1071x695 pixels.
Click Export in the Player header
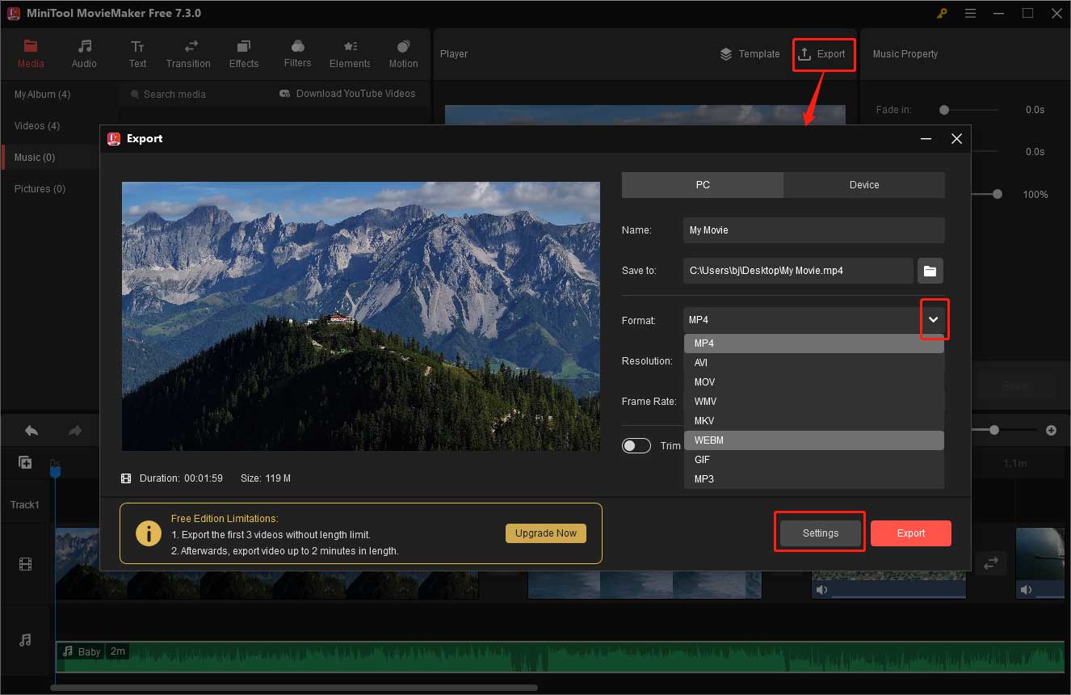[822, 54]
